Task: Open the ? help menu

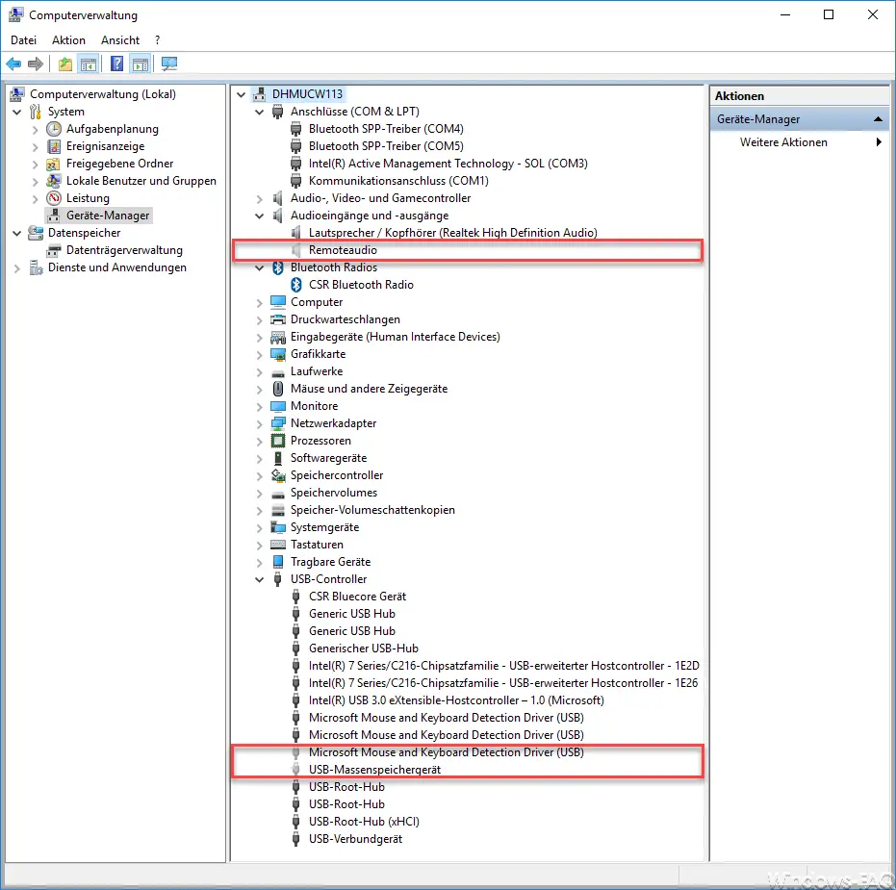Action: click(x=157, y=40)
